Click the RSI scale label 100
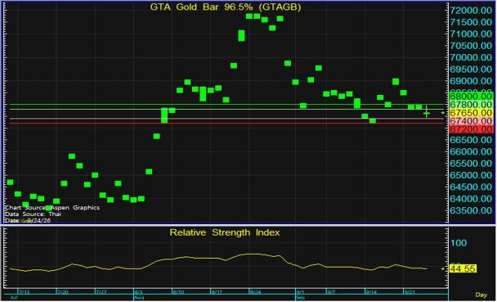497x302 pixels. [459, 243]
